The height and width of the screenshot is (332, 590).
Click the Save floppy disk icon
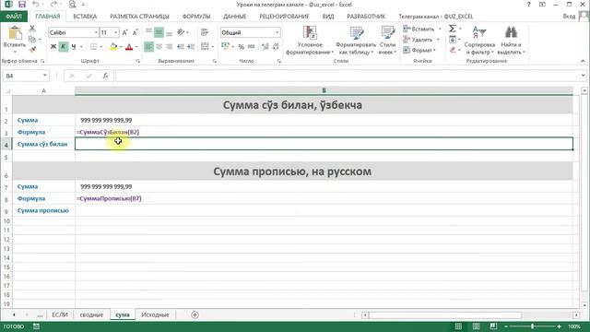(x=22, y=5)
